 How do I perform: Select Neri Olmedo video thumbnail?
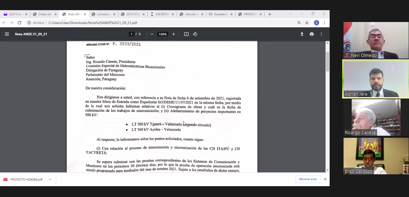tap(376, 40)
